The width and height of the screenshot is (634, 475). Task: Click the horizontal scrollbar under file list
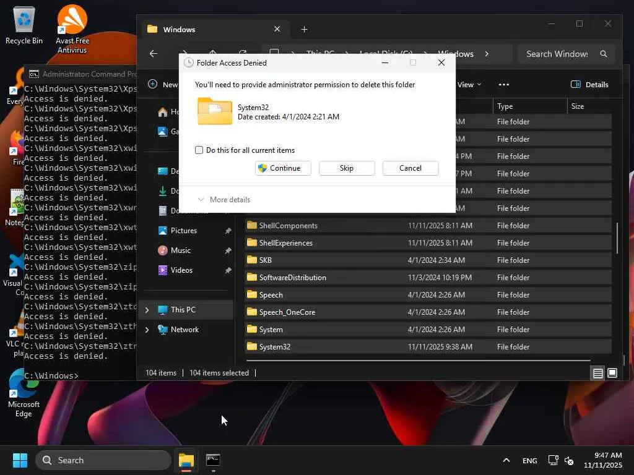point(418,361)
